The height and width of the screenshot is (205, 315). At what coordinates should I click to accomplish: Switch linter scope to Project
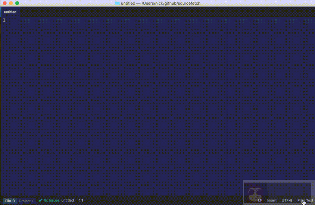(x=27, y=201)
